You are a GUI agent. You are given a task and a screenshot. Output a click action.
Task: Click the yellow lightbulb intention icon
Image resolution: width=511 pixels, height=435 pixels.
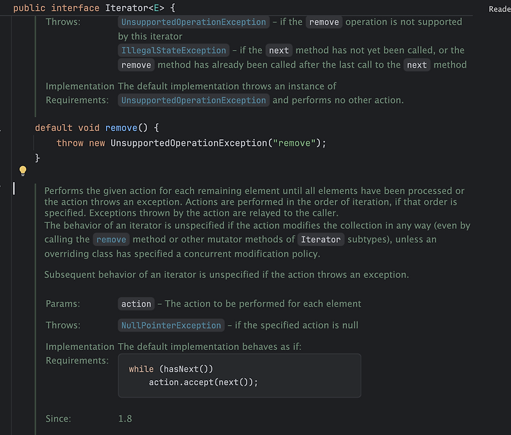23,171
